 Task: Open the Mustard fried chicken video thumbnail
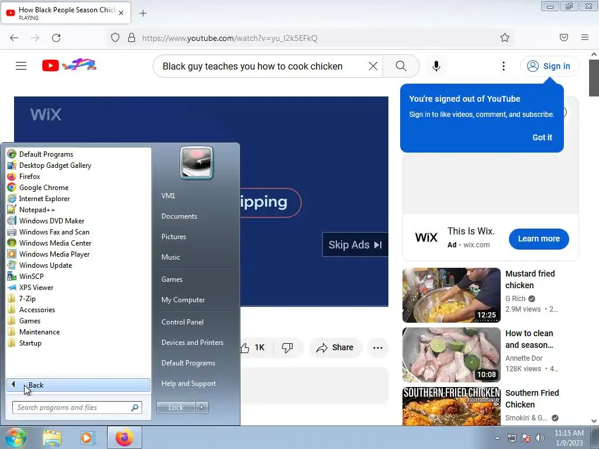[x=451, y=295]
